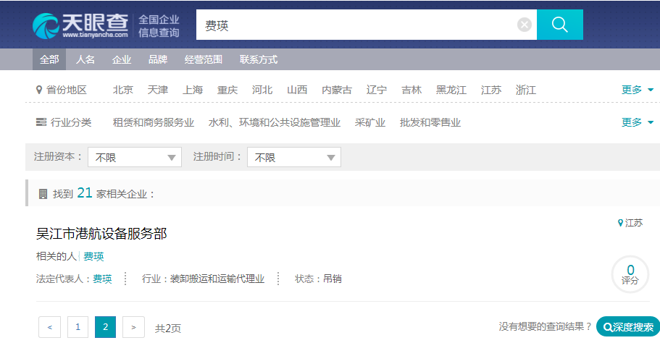Open the 注册资本 dropdown
This screenshot has width=660, height=343.
tap(134, 157)
